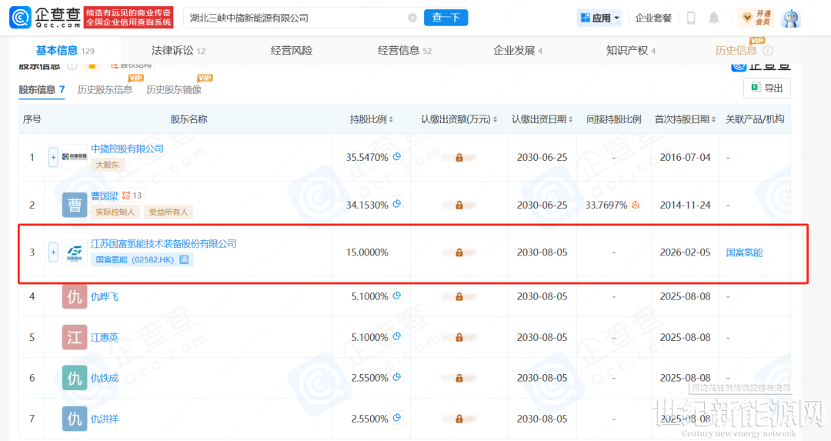Clear the search box text
Viewport: 831px width, 441px height.
click(412, 18)
